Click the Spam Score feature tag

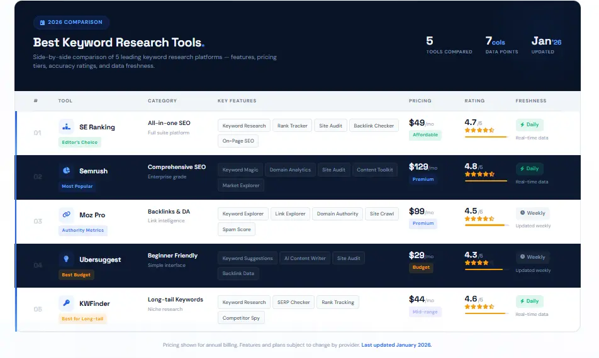(x=237, y=229)
